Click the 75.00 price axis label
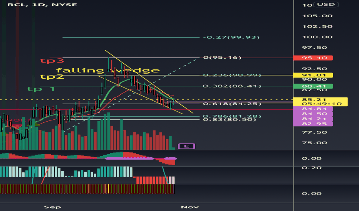This screenshot has width=359, height=211. coord(315,143)
